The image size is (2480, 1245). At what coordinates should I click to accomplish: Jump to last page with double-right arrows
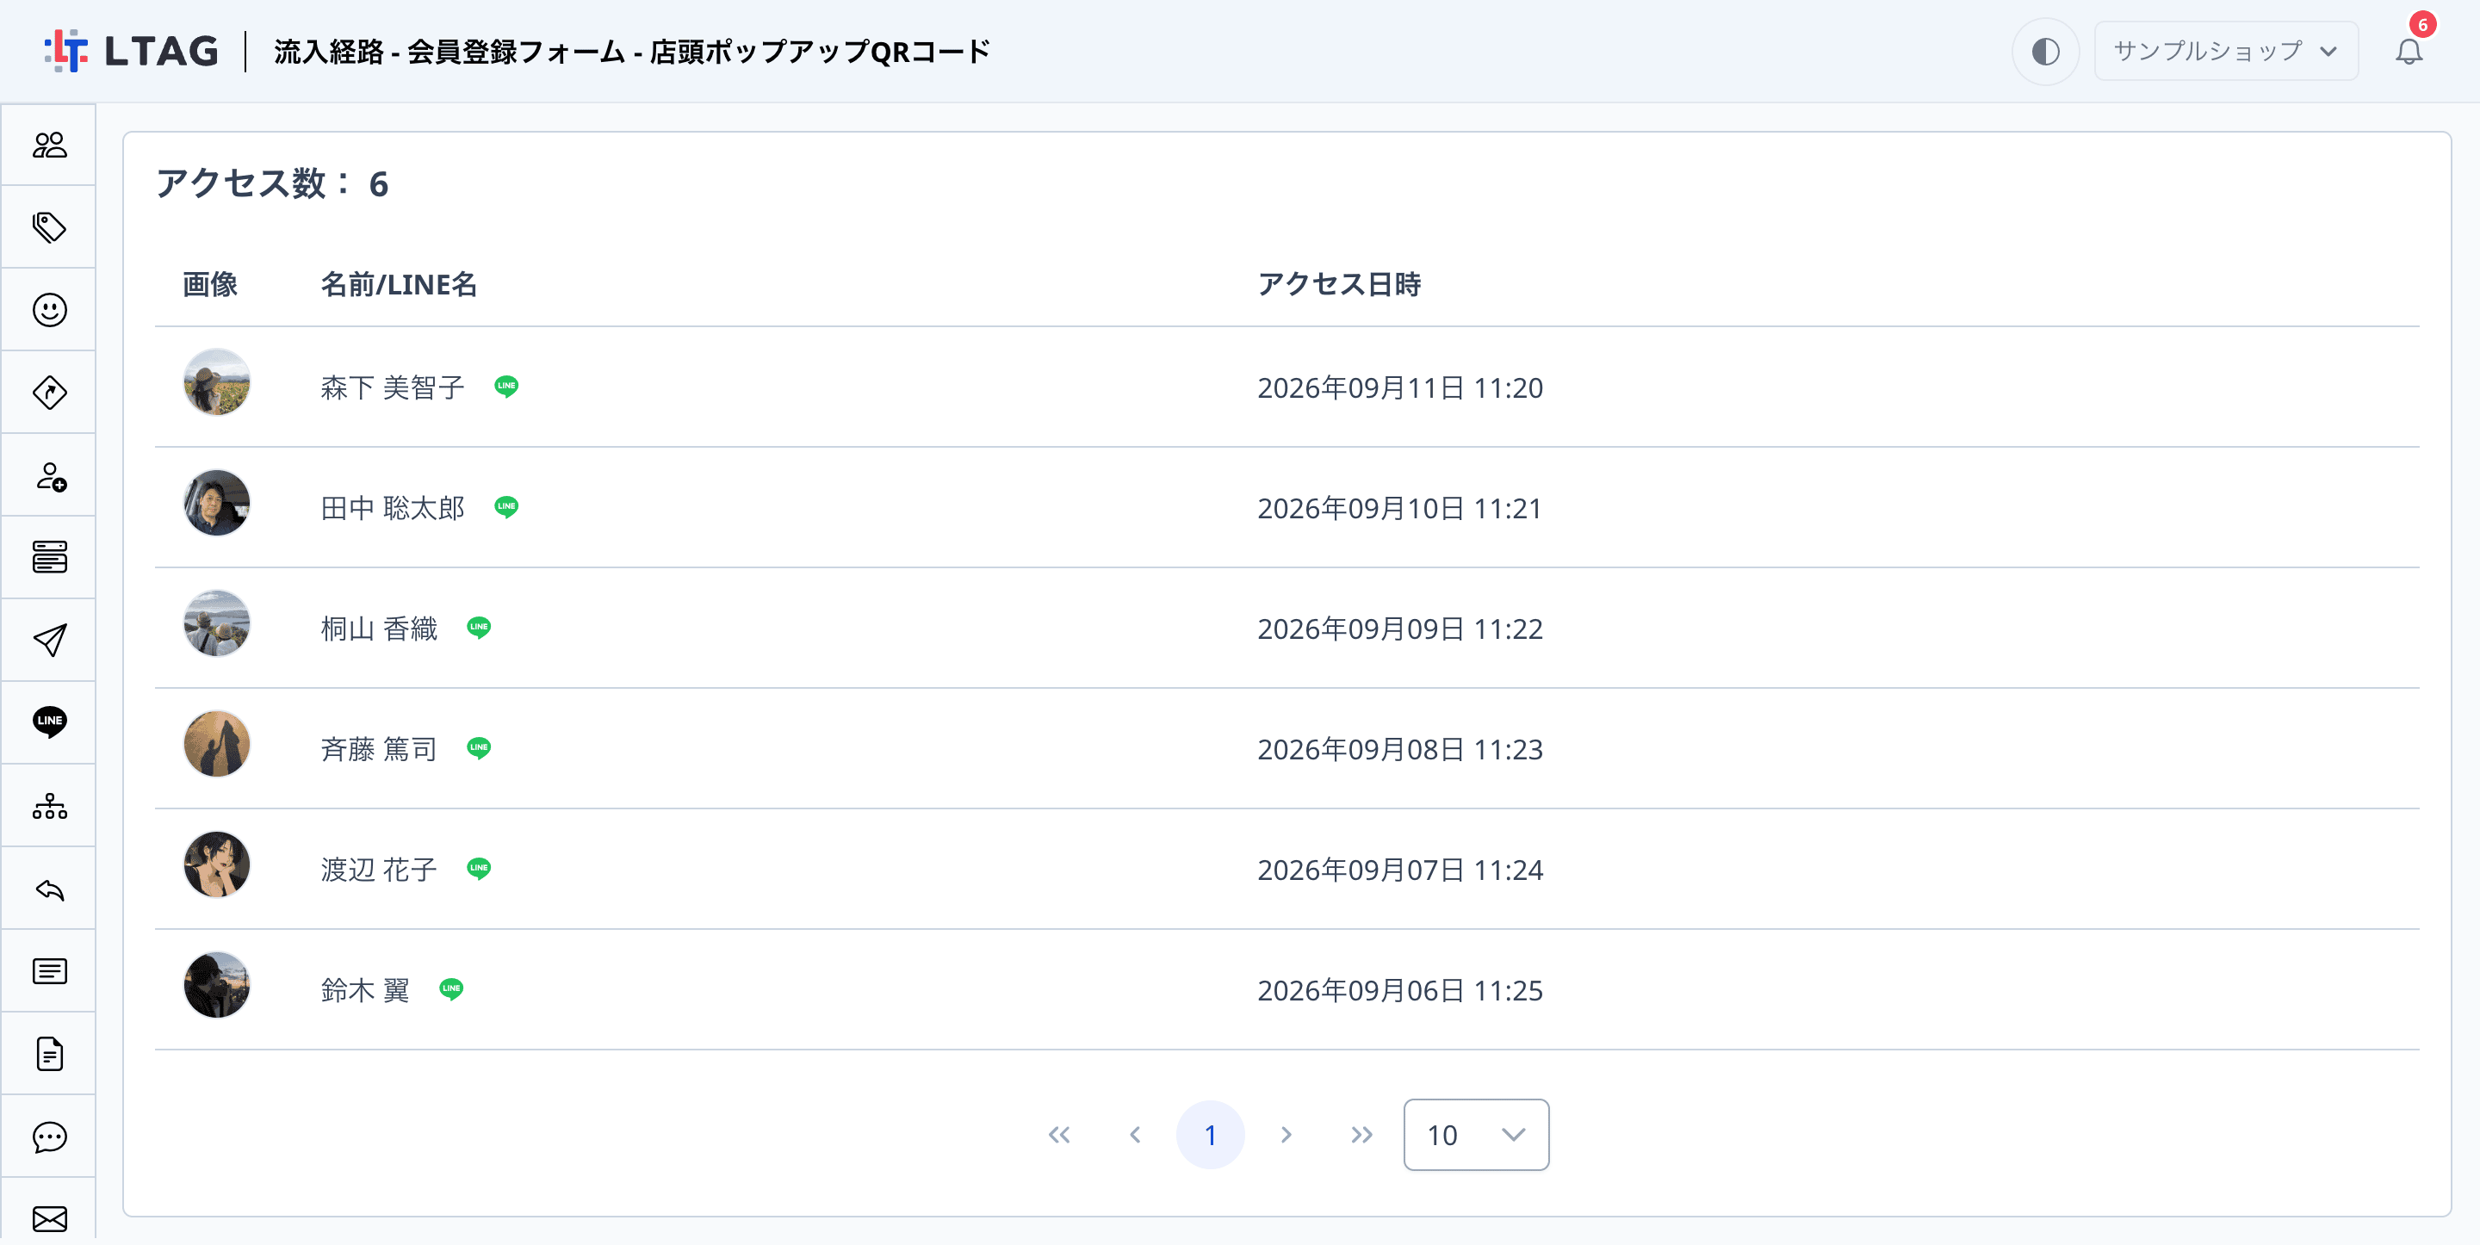point(1361,1136)
